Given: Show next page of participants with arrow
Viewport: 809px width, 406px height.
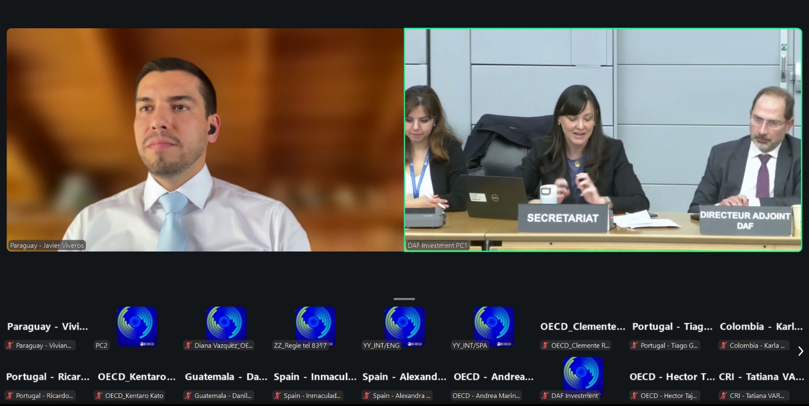Looking at the screenshot, I should [800, 351].
